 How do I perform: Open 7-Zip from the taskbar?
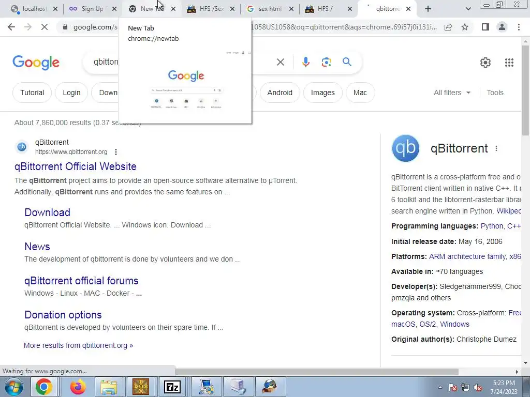(172, 387)
